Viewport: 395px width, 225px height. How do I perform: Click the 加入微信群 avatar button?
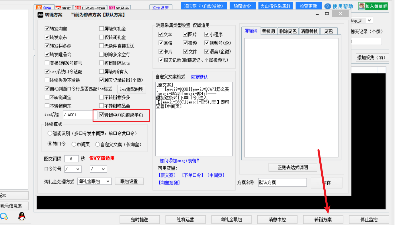pyautogui.click(x=373, y=6)
